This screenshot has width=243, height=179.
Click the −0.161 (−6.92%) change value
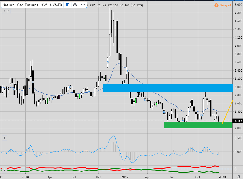click(x=131, y=5)
